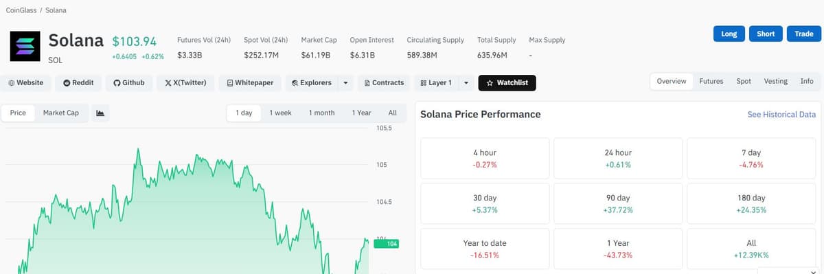824x274 pixels.
Task: Click the green 104 price marker
Action: coord(386,243)
